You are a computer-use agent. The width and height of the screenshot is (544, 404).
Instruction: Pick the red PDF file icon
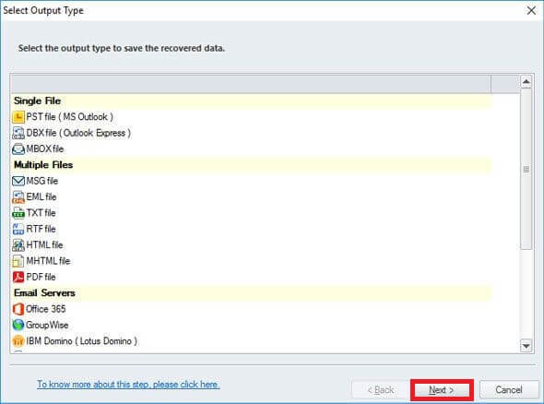(x=18, y=277)
